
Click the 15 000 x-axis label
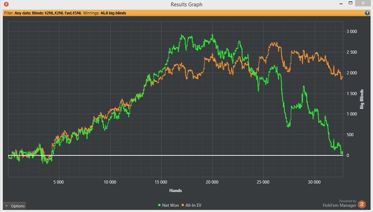[161, 182]
